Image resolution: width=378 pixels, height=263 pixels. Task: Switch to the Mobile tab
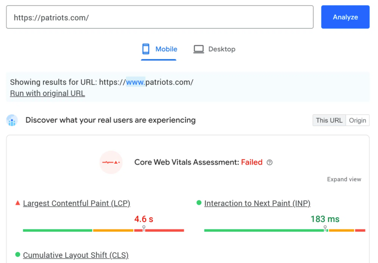[166, 48]
